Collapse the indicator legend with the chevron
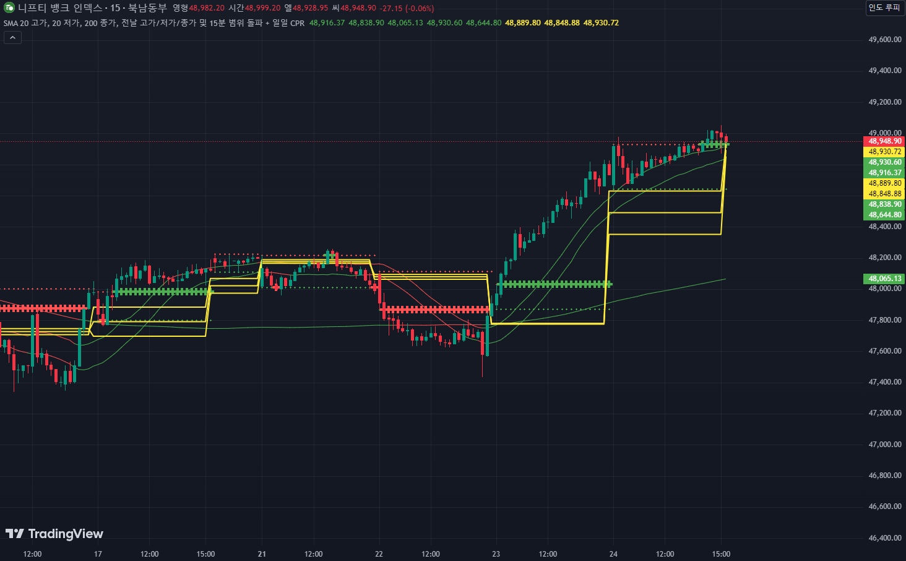This screenshot has height=561, width=906. point(12,38)
